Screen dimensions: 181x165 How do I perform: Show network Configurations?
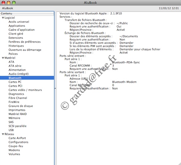(x=18, y=142)
